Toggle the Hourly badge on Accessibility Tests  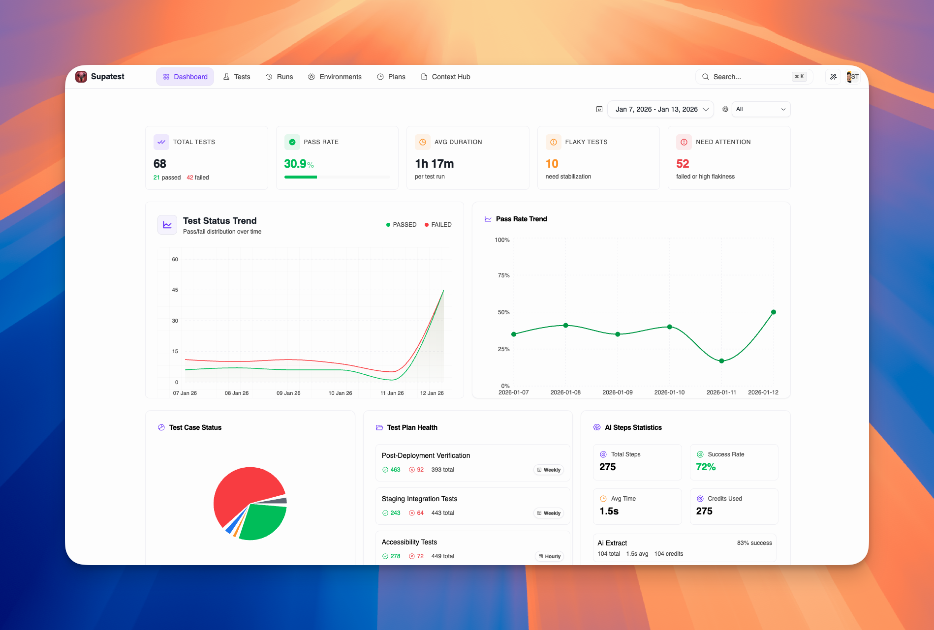[549, 556]
